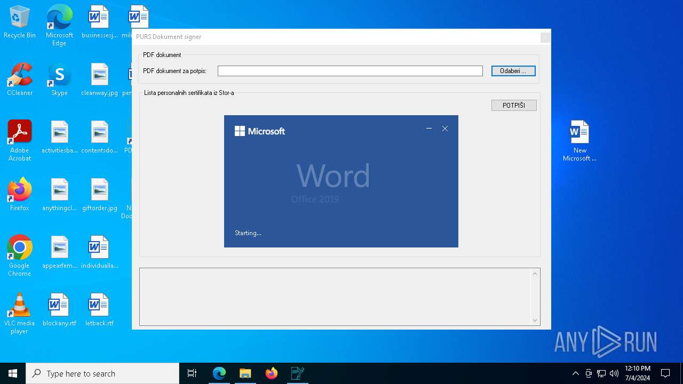Open the volume control tray icon
Viewport: 683px width, 384px height.
pos(614,373)
